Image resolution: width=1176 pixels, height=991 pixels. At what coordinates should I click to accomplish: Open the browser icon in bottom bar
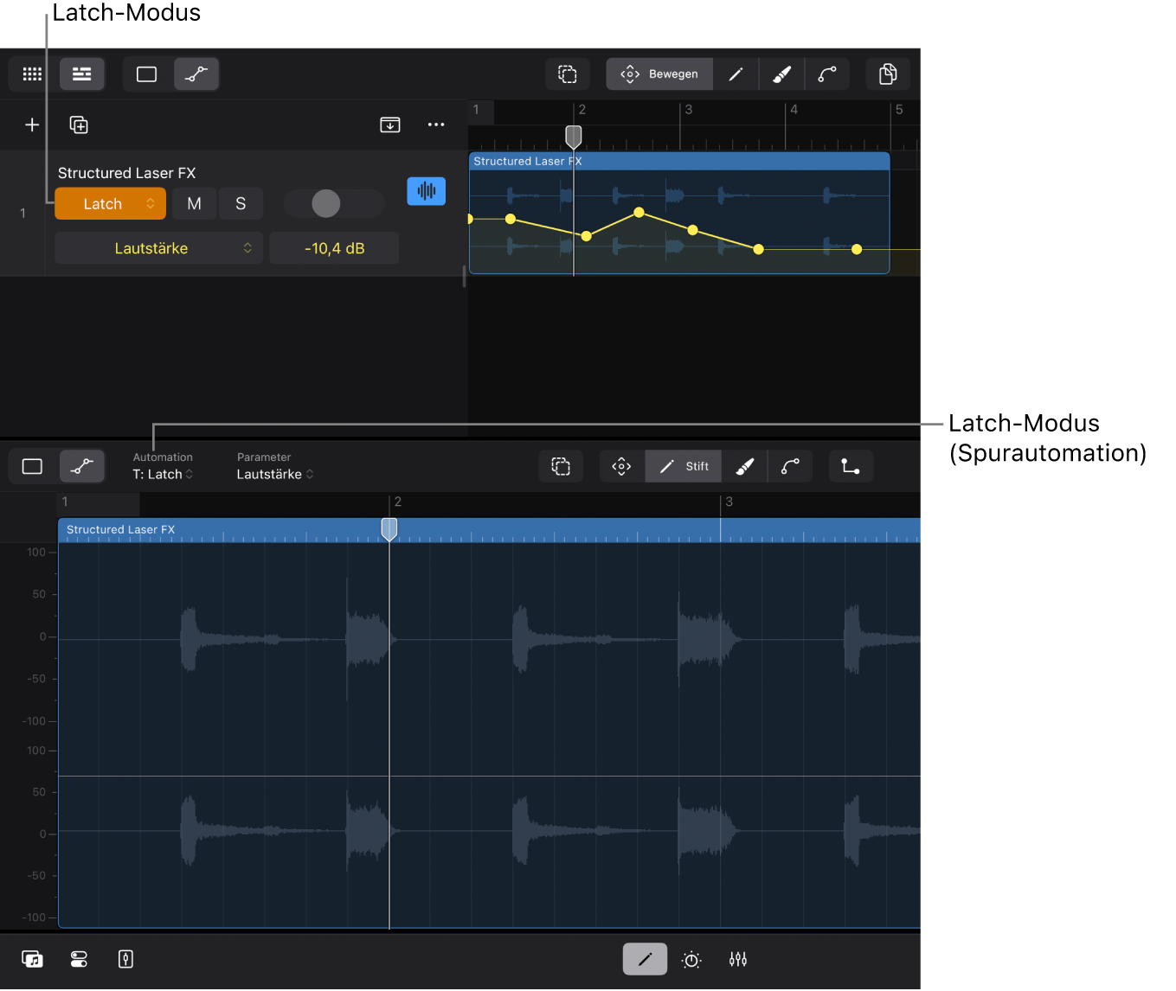(32, 959)
